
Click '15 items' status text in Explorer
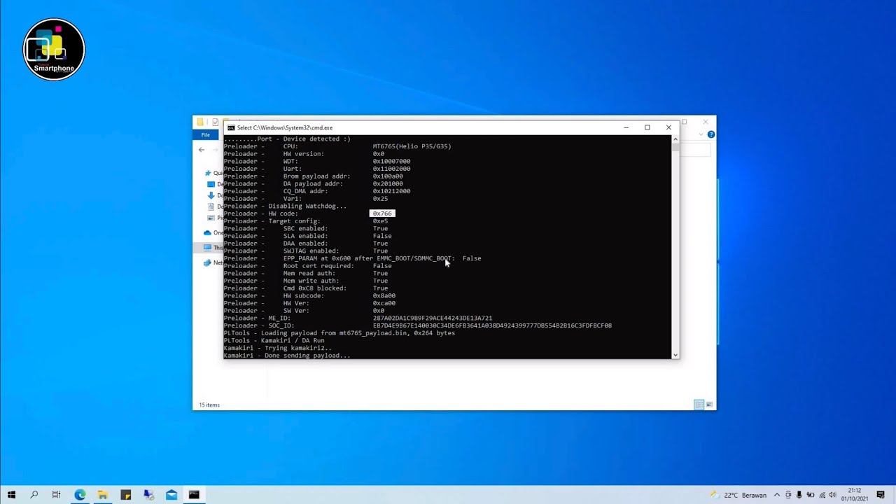[x=209, y=405]
